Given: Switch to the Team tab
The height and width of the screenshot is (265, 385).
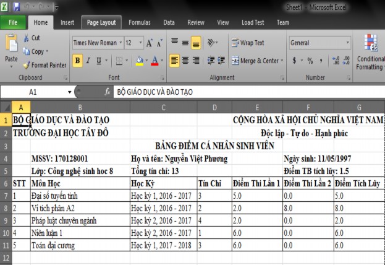Looking at the screenshot, I should point(283,23).
